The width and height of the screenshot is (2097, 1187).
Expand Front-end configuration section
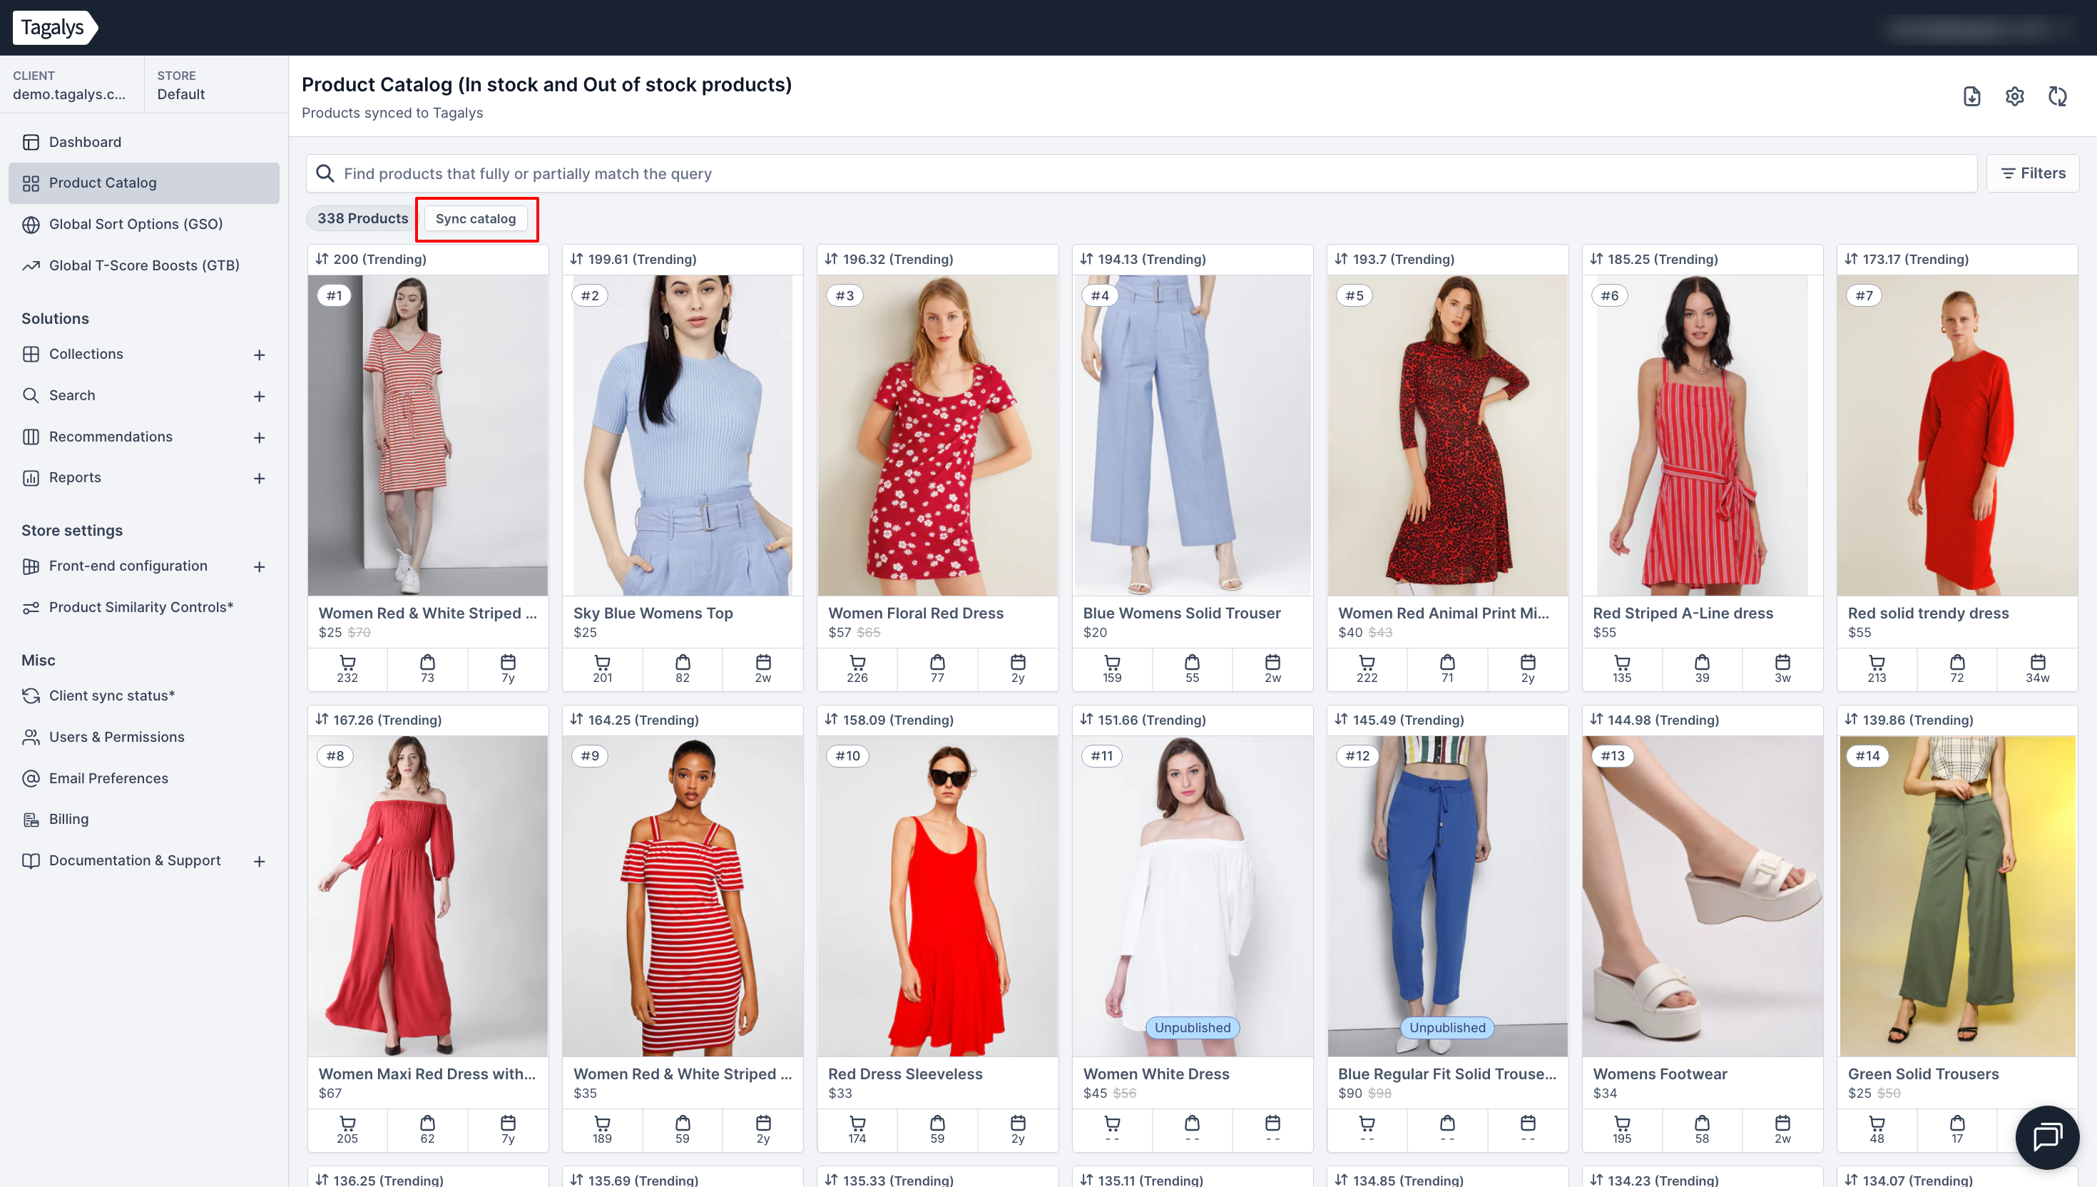[259, 566]
